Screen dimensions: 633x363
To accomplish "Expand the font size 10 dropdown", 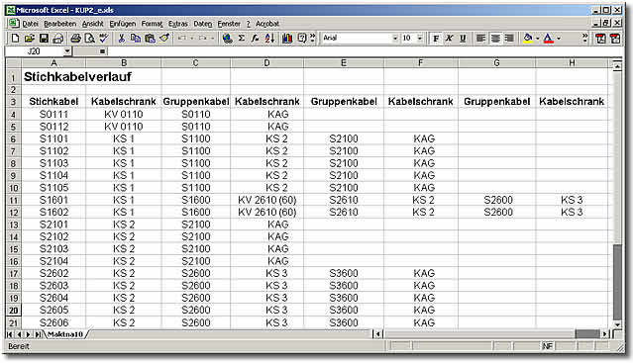I will 420,39.
